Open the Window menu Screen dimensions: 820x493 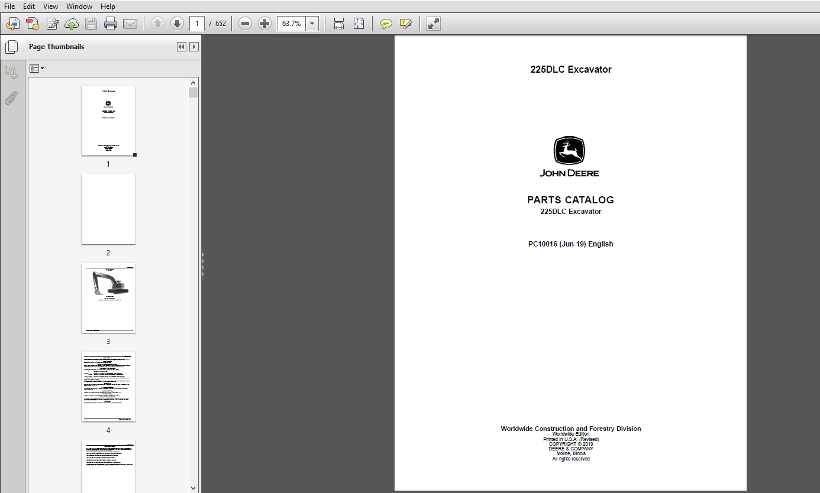tap(79, 6)
